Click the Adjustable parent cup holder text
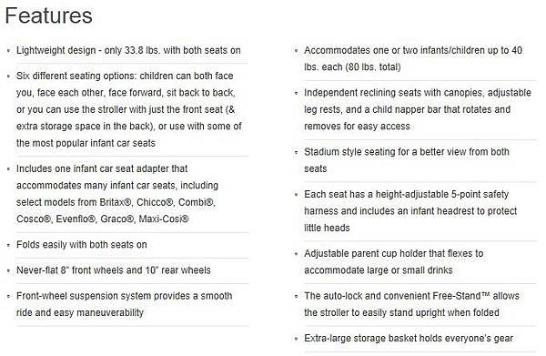The height and width of the screenshot is (356, 546). (394, 262)
